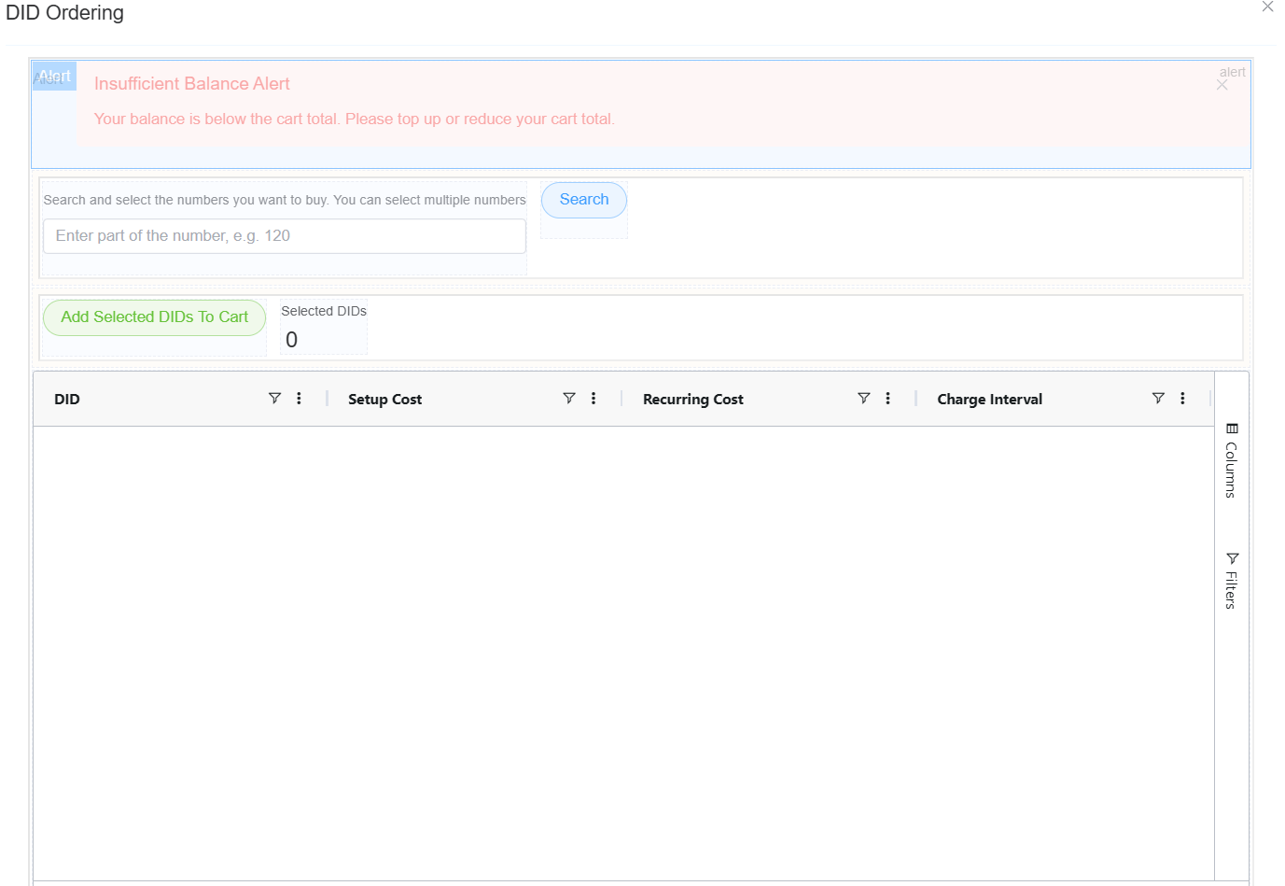Open the Charge Interval column menu
The image size is (1285, 886).
point(1182,399)
